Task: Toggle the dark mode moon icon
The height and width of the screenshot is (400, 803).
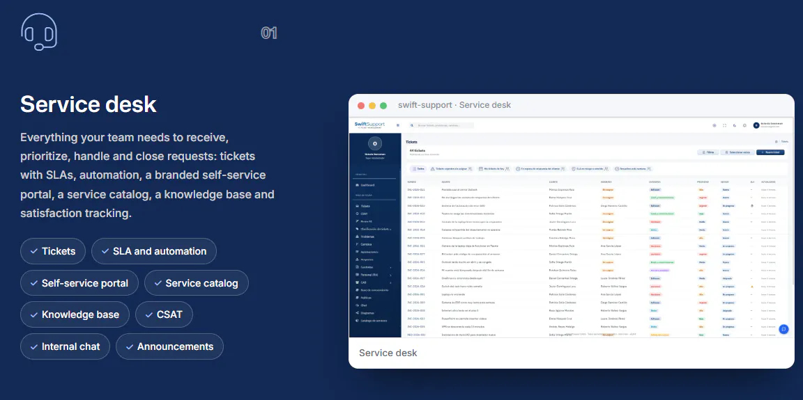Action: (735, 125)
